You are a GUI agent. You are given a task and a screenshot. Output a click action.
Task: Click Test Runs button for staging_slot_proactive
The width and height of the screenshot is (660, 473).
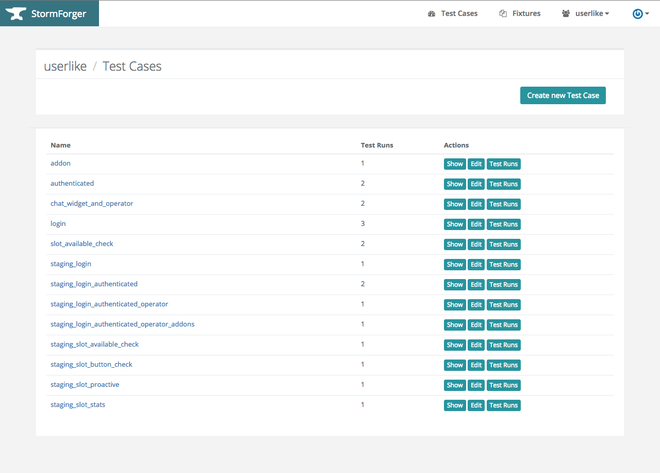point(503,385)
